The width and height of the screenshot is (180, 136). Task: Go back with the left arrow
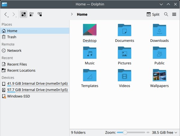5,14
